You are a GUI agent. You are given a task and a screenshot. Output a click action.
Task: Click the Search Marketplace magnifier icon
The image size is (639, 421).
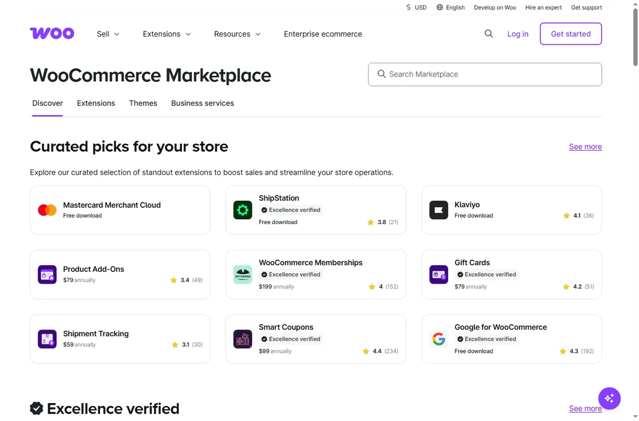click(x=382, y=74)
